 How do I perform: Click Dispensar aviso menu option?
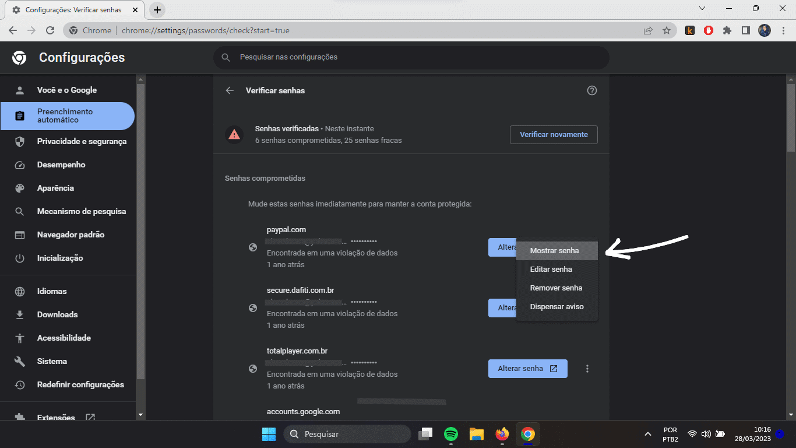click(x=557, y=306)
